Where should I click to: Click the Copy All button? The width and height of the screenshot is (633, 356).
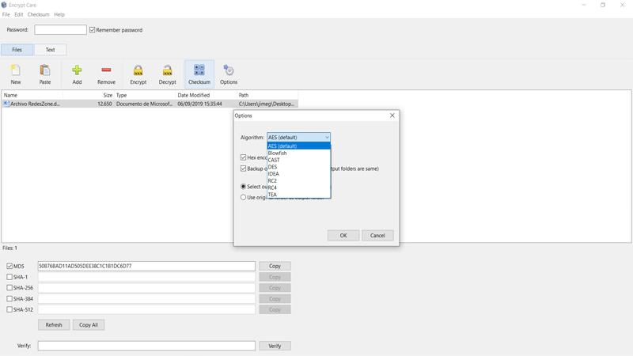(x=89, y=325)
